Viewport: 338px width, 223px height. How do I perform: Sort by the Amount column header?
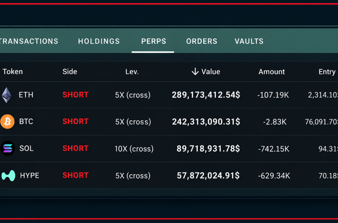coord(272,71)
